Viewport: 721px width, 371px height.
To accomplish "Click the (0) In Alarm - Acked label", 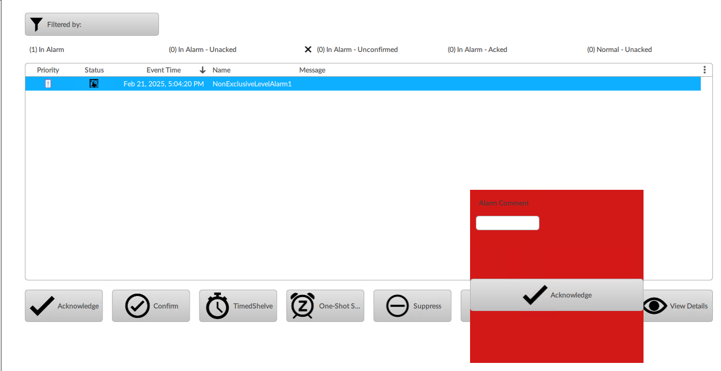I will [478, 50].
